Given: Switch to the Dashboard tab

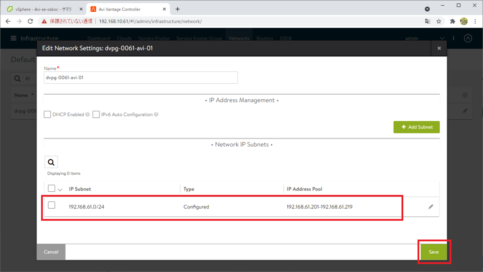Looking at the screenshot, I should click(99, 39).
